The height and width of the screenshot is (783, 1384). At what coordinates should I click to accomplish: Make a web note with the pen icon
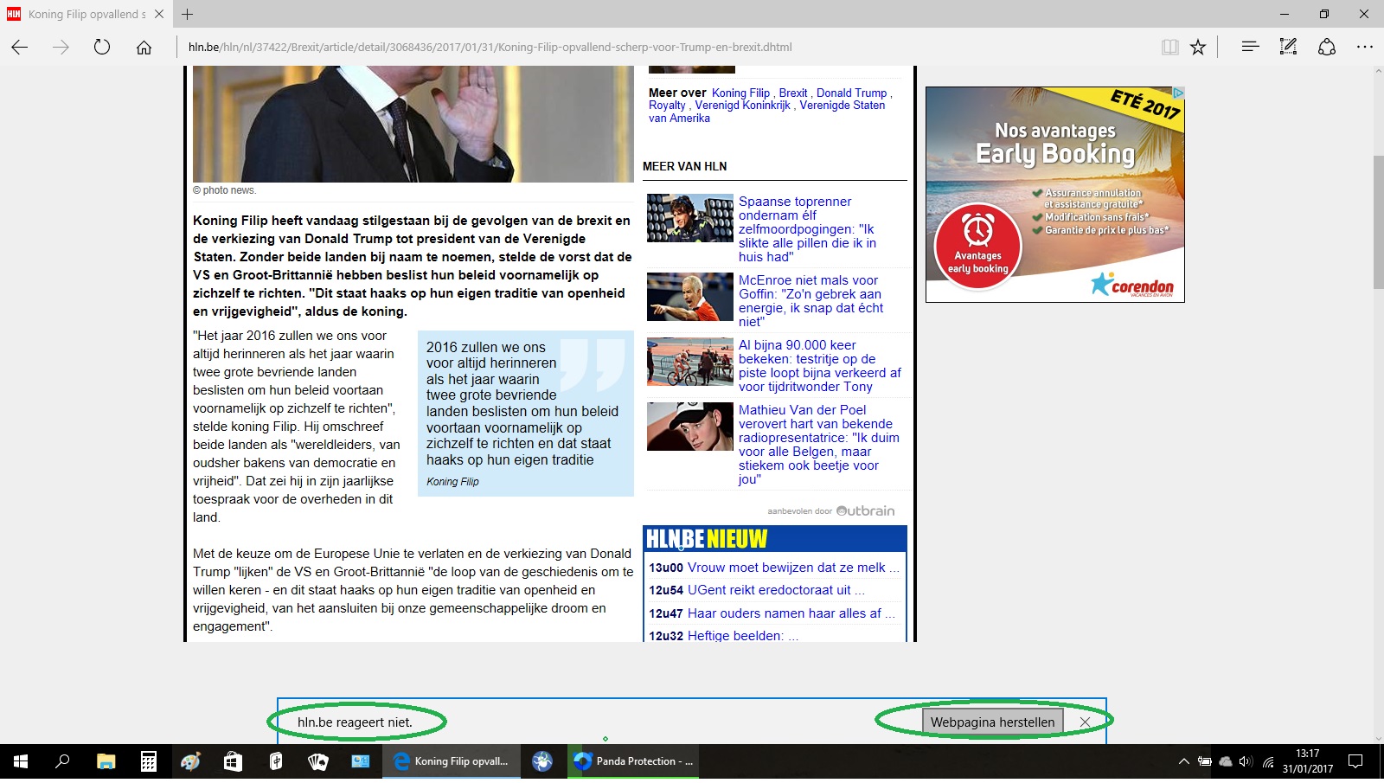point(1288,47)
